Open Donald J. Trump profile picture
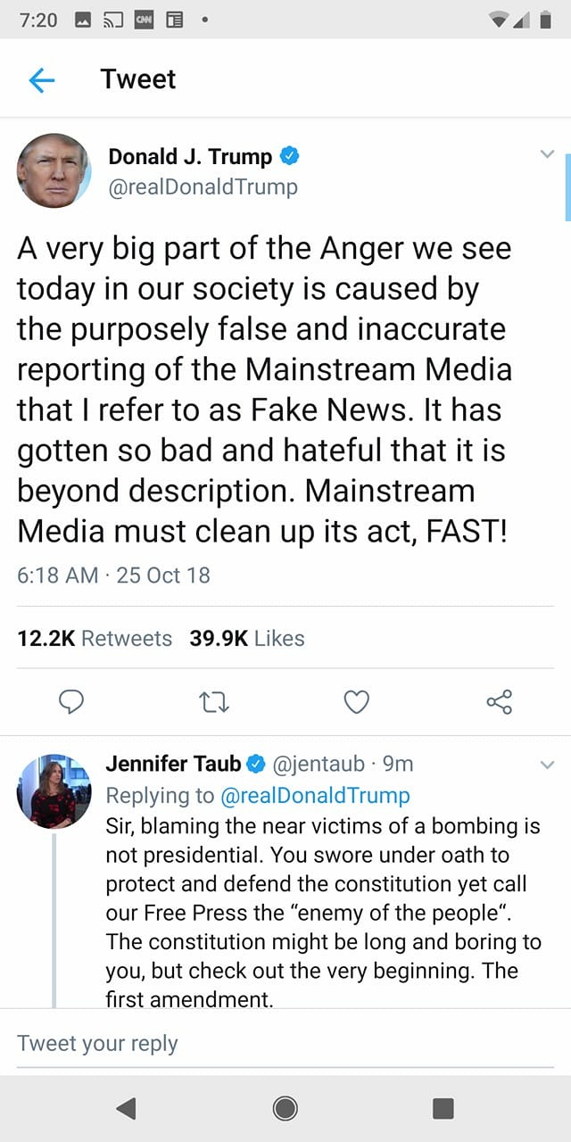The image size is (571, 1142). coord(54,170)
